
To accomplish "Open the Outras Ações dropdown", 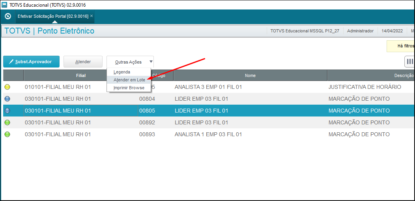I will tap(130, 62).
